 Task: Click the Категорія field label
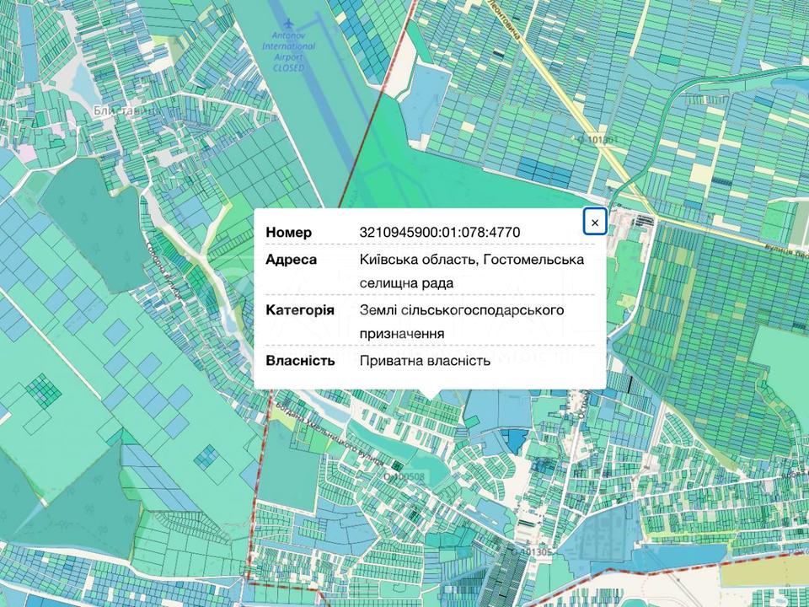click(x=299, y=310)
